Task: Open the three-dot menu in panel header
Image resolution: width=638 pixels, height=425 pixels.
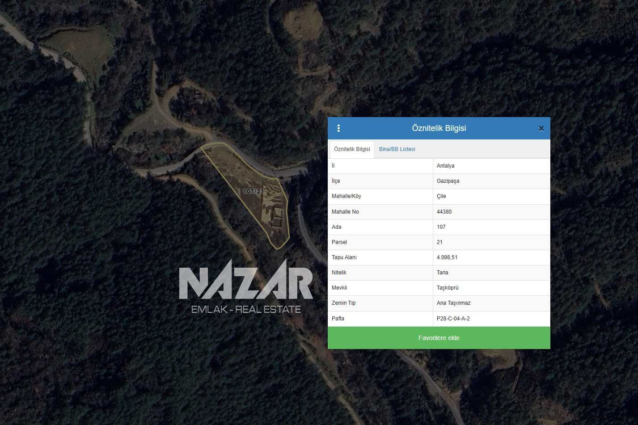Action: 338,128
